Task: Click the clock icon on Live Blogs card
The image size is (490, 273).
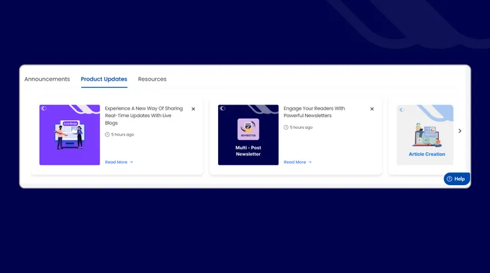Action: (x=107, y=134)
